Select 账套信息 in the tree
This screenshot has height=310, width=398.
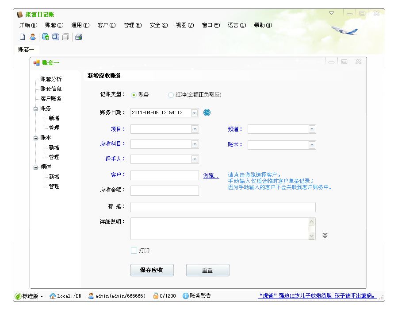point(51,89)
